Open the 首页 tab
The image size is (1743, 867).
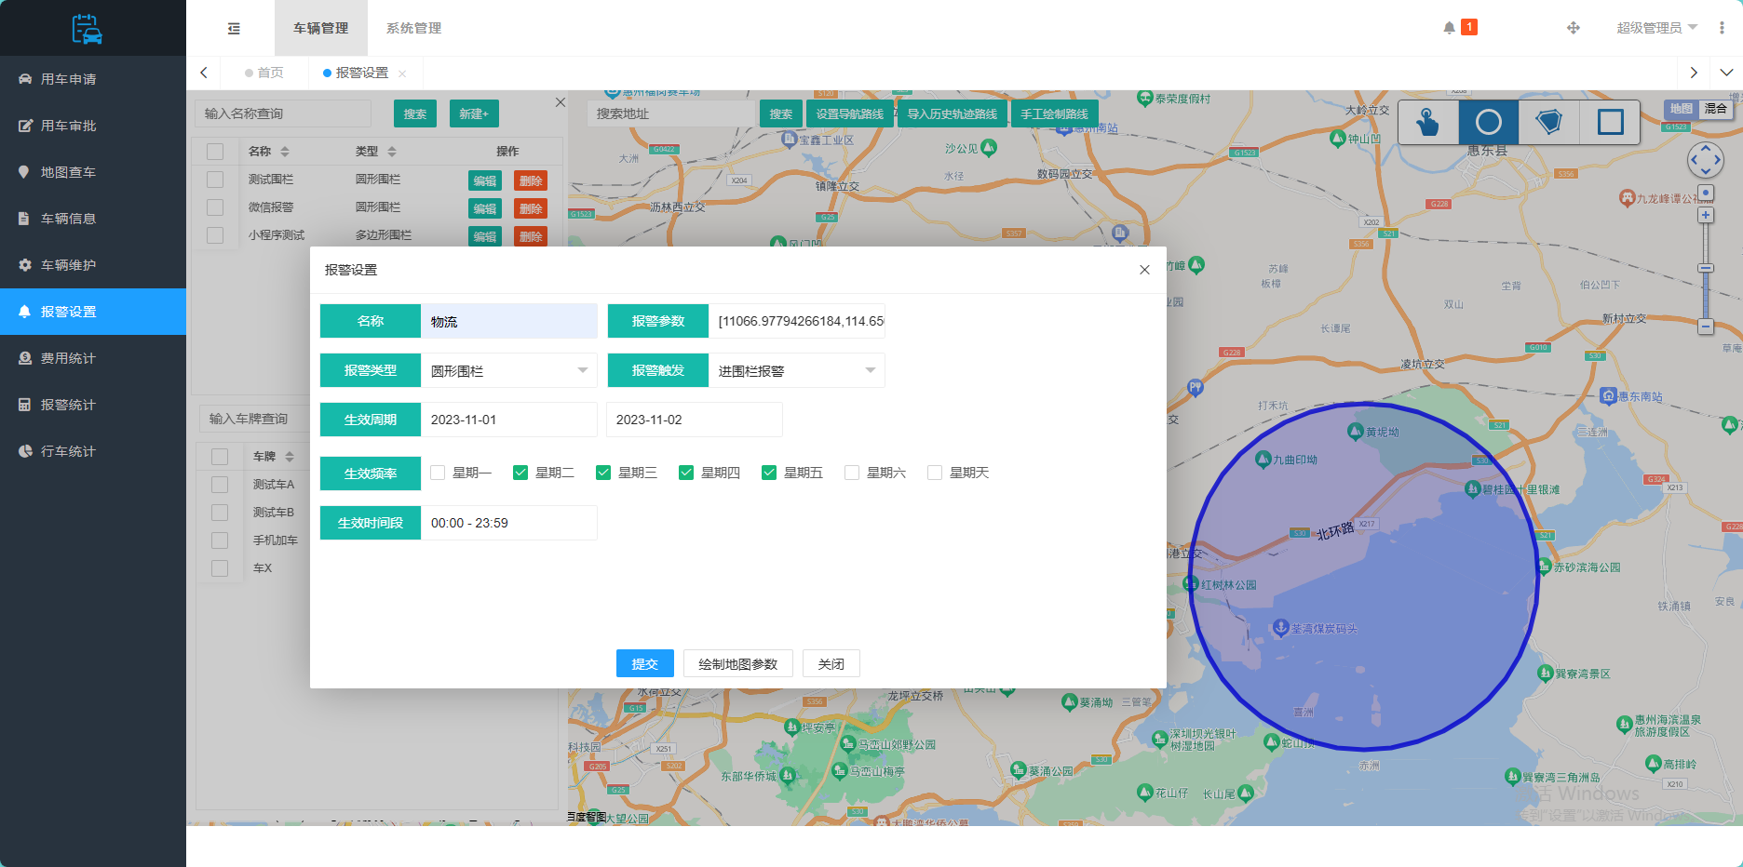pos(264,73)
